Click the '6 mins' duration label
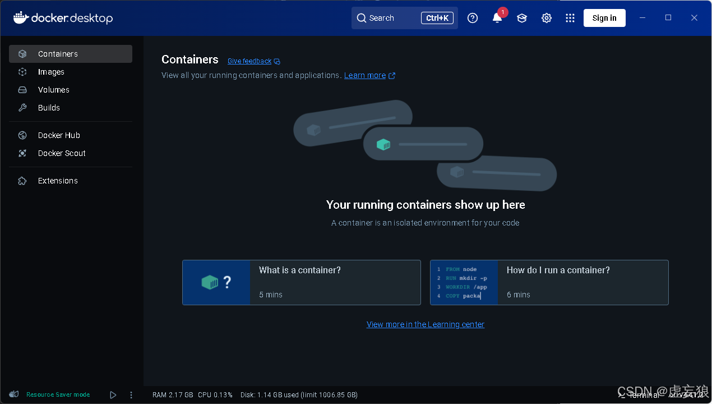 (519, 295)
